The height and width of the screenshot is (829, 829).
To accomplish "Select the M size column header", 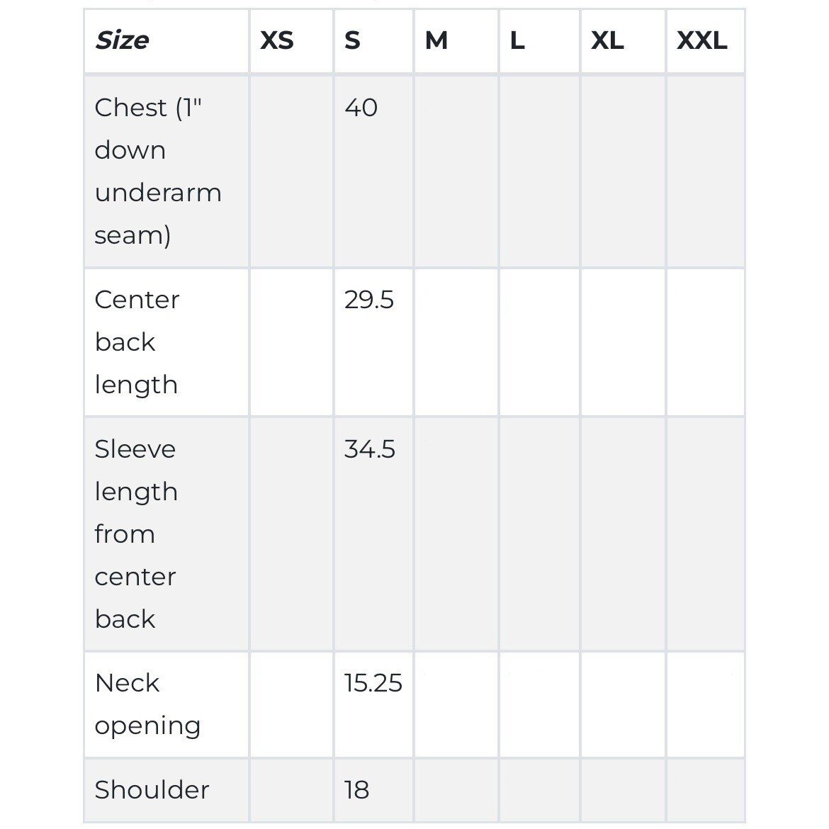I will coord(436,40).
